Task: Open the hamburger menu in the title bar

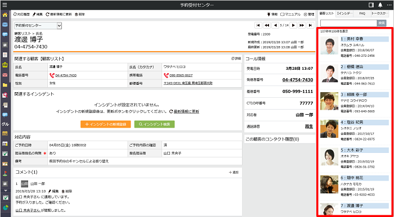Action: (x=5, y=4)
